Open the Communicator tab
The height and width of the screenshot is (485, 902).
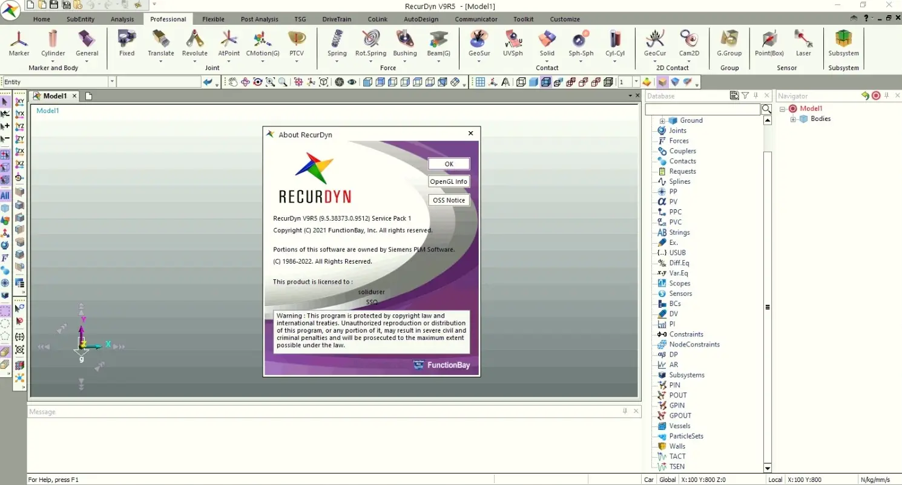pos(476,19)
